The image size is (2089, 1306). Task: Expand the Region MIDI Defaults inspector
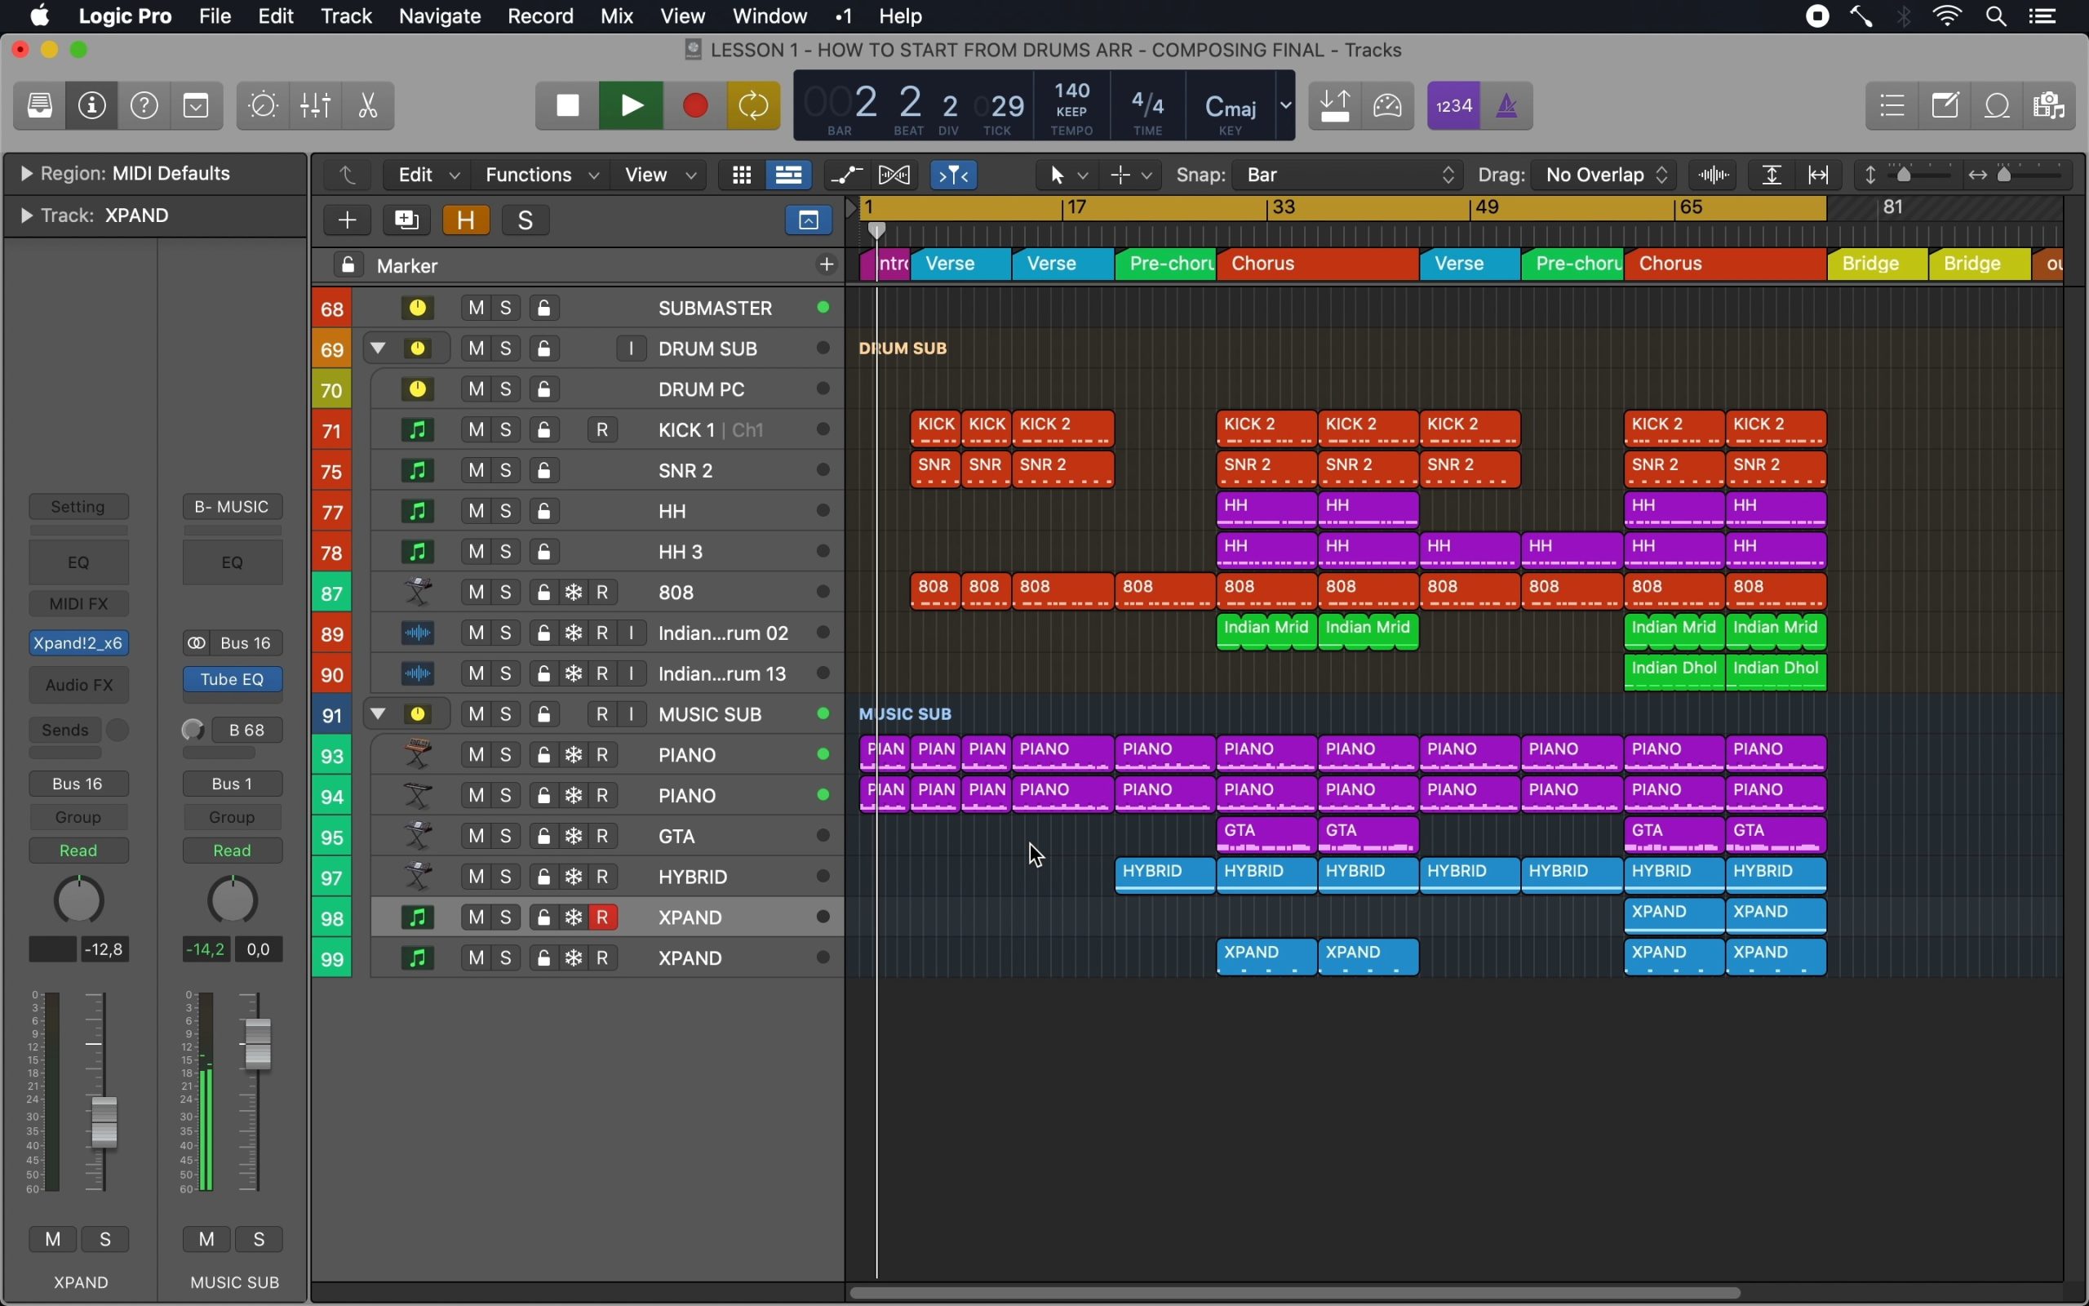point(26,175)
